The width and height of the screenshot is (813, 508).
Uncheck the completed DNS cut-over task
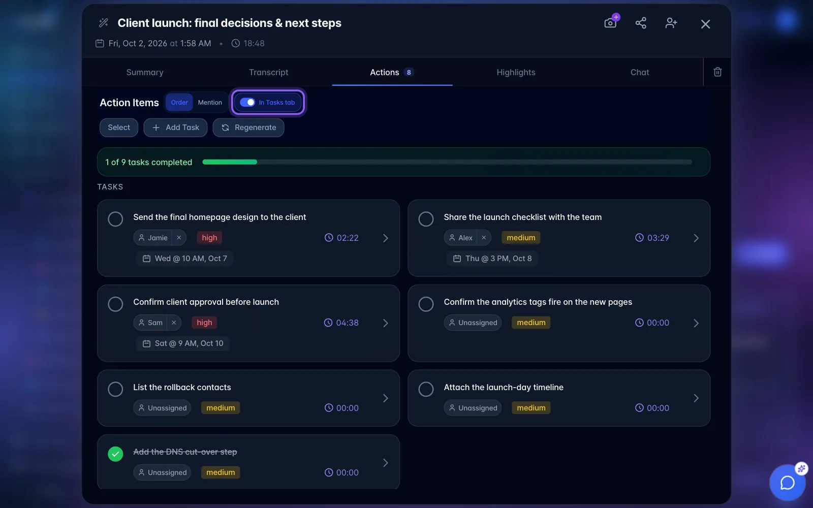115,454
